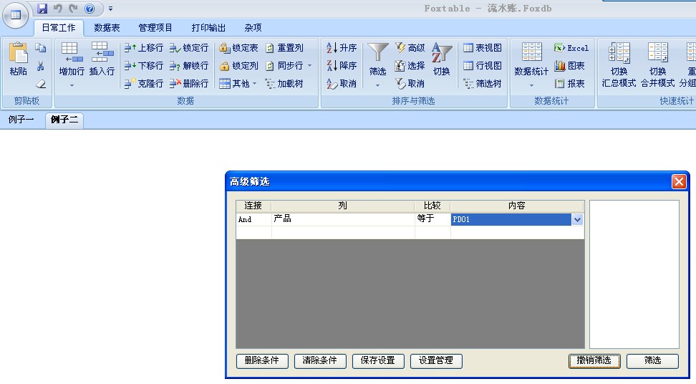Open the 例子一 table tab
Viewport: 696px width, 384px height.
[21, 120]
